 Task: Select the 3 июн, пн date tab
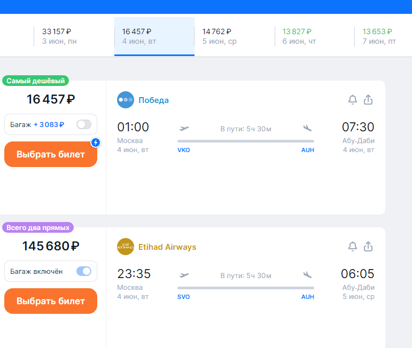coord(59,36)
